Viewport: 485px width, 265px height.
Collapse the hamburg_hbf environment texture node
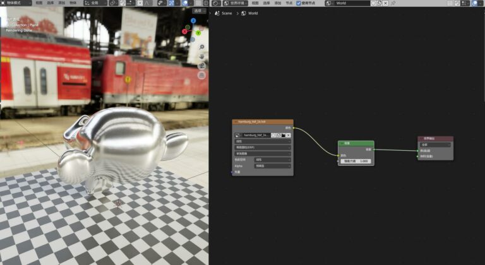(x=236, y=122)
